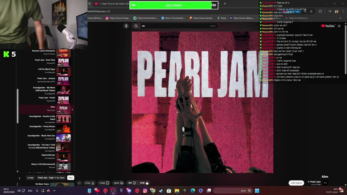Screen dimensions: 347x195
Task: Play 'Soundgarden - Black Hole Sun' thumbnail
Action: (63, 138)
